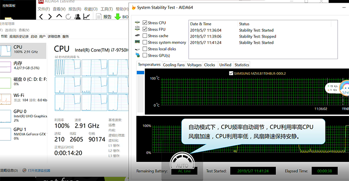Show the Clocks tab
The image size is (349, 181).
(209, 65)
